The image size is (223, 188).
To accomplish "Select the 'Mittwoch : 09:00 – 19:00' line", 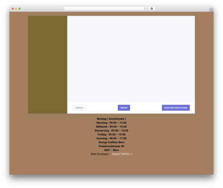I will tap(111, 127).
